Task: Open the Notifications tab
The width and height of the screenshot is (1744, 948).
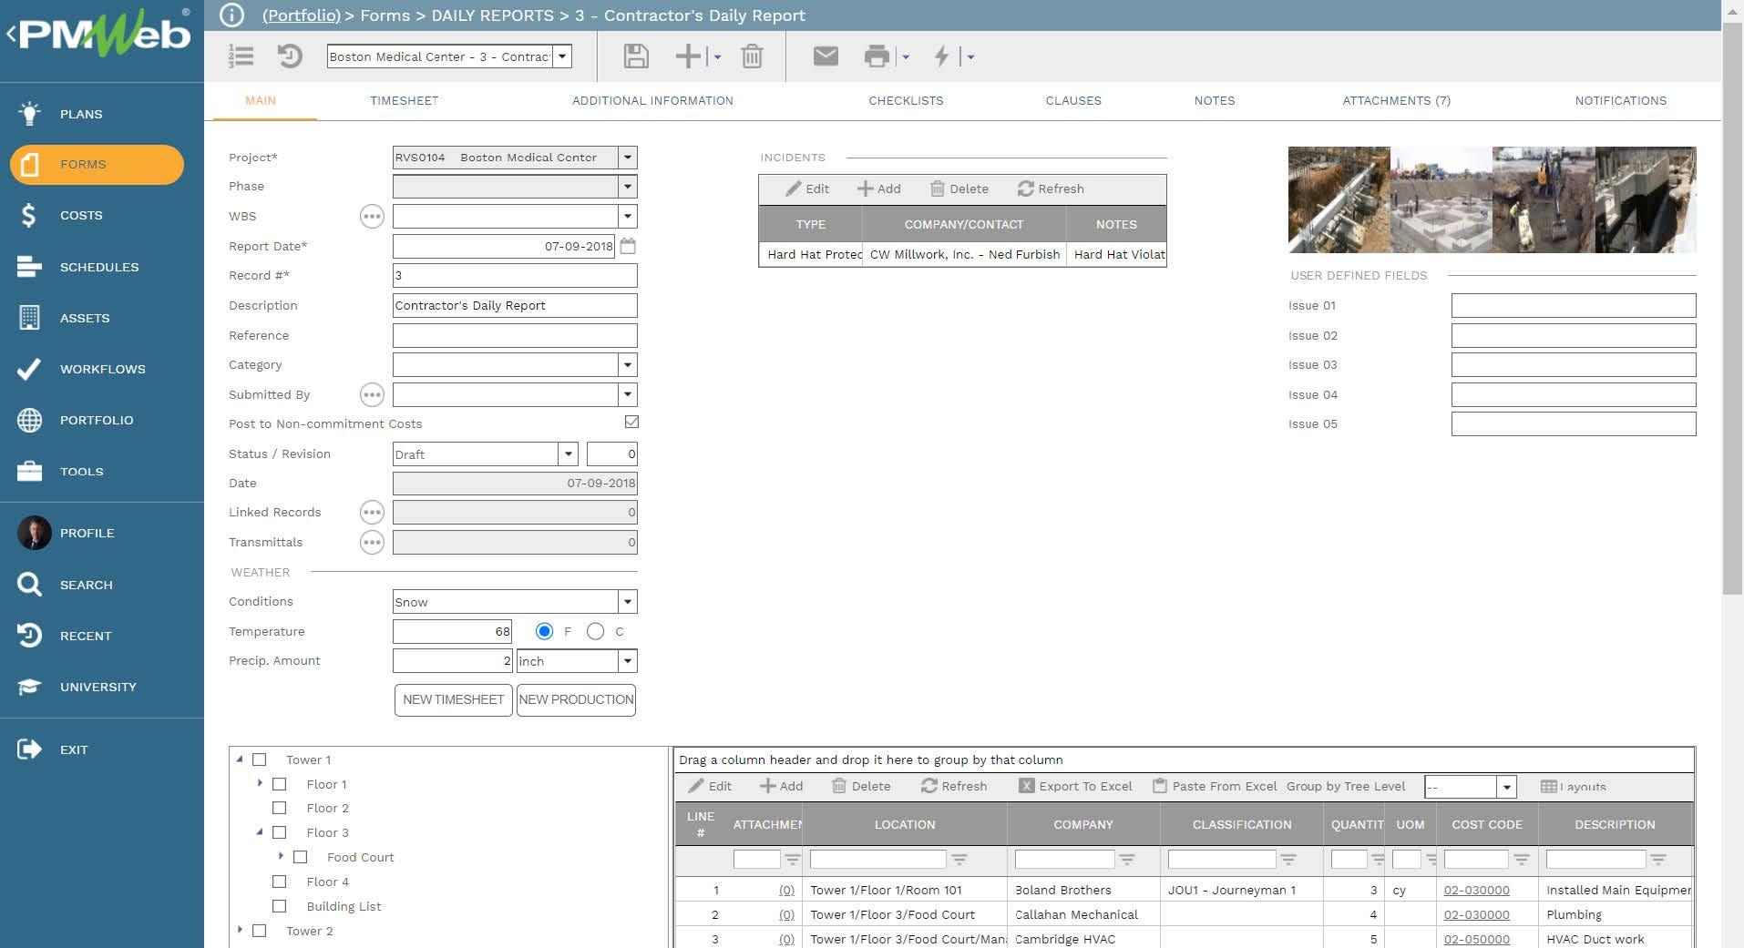Action: click(1620, 100)
